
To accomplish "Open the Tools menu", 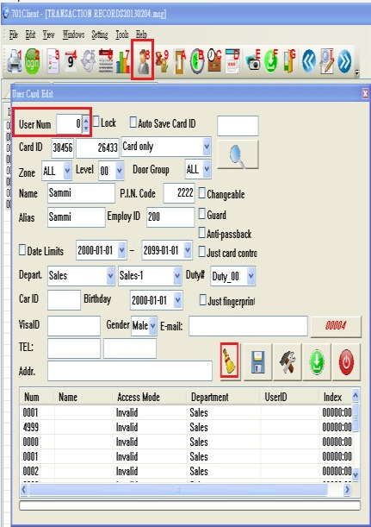I will tap(122, 35).
